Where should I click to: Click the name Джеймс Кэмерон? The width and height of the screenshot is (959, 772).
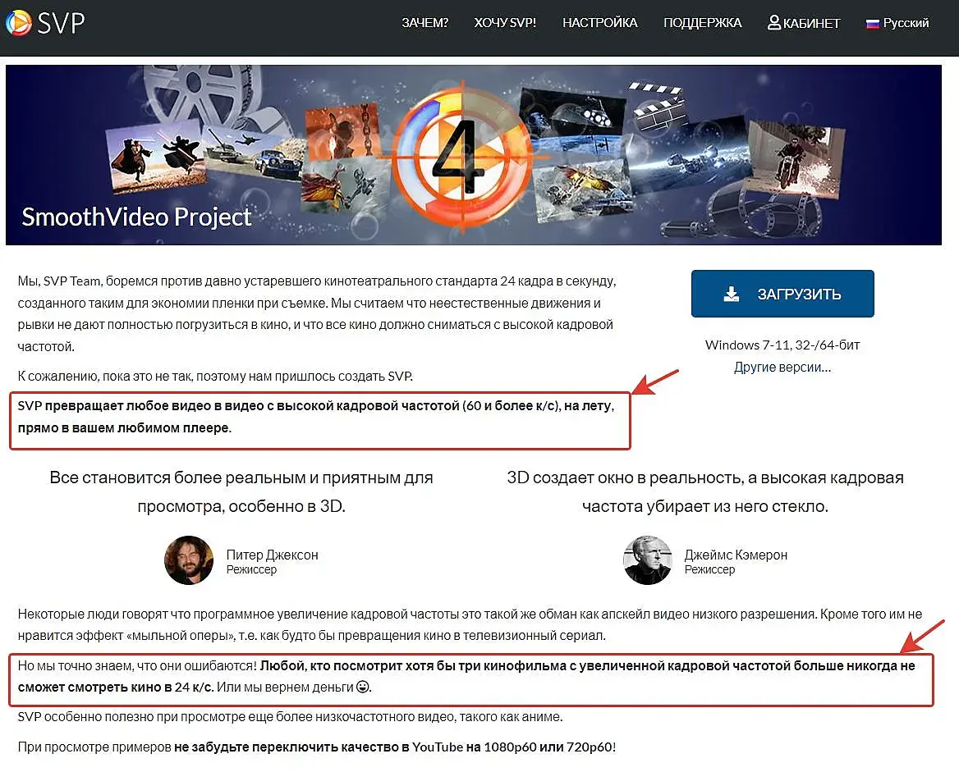coord(736,555)
